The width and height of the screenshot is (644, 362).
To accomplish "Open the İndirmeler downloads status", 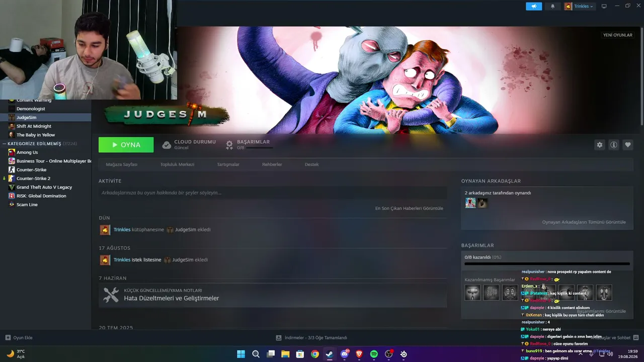I will 311,338.
